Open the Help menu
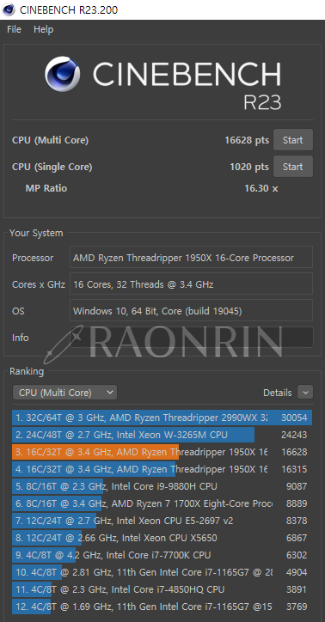Screen dimensions: 325x622 click(x=43, y=29)
